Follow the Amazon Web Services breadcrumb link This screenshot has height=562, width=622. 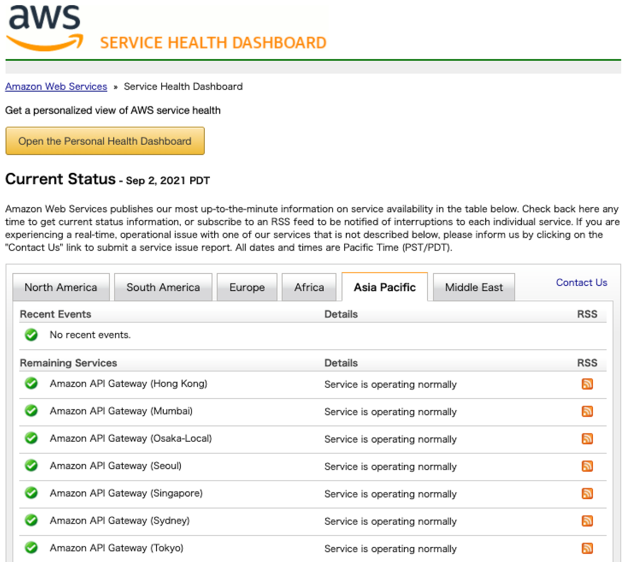pos(56,86)
